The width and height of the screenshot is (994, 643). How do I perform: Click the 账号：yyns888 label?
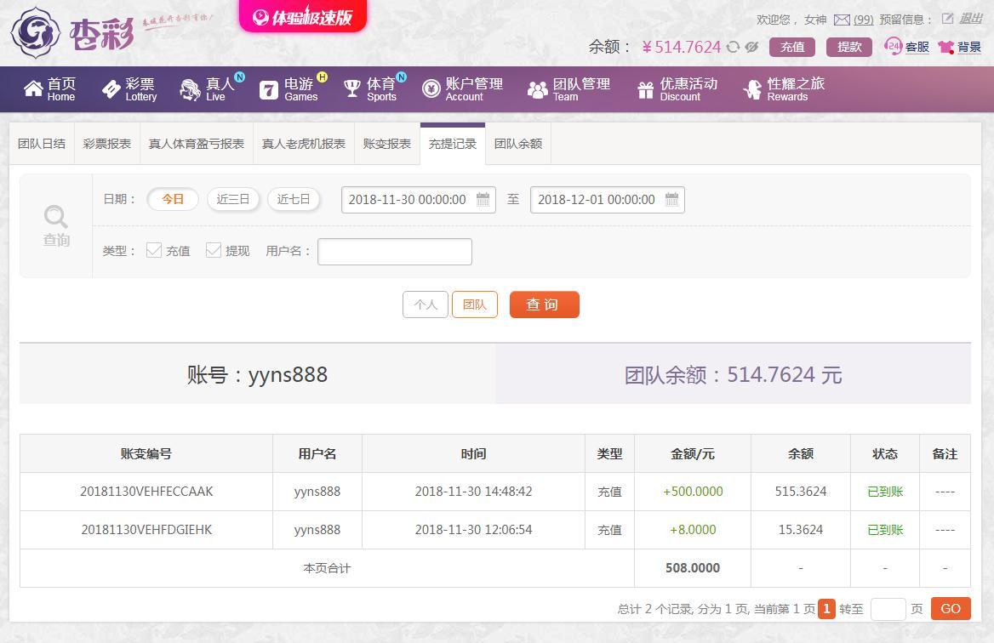point(257,374)
